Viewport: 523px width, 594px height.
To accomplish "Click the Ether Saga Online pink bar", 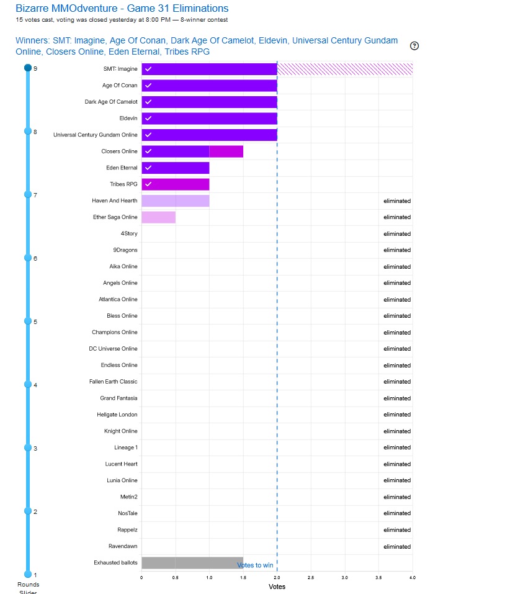I will point(158,217).
